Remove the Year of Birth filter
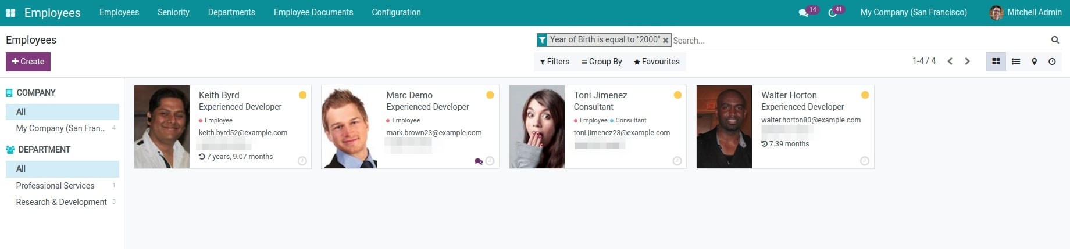The width and height of the screenshot is (1070, 249). (665, 41)
